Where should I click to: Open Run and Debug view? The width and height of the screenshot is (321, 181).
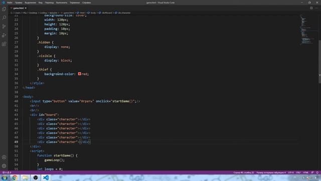coord(4,35)
